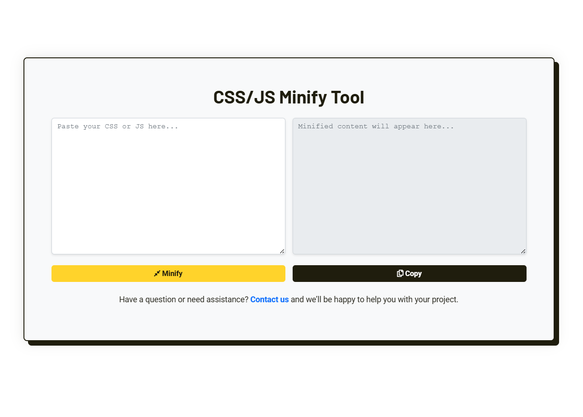Focus the Paste your CSS or JS textarea

[x=168, y=186]
